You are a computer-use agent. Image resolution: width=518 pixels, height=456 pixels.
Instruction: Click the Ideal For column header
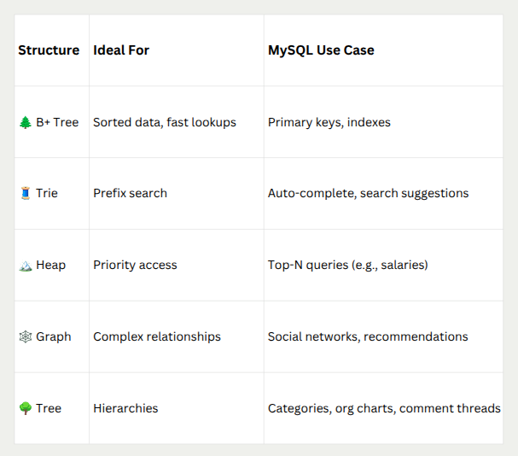(121, 50)
